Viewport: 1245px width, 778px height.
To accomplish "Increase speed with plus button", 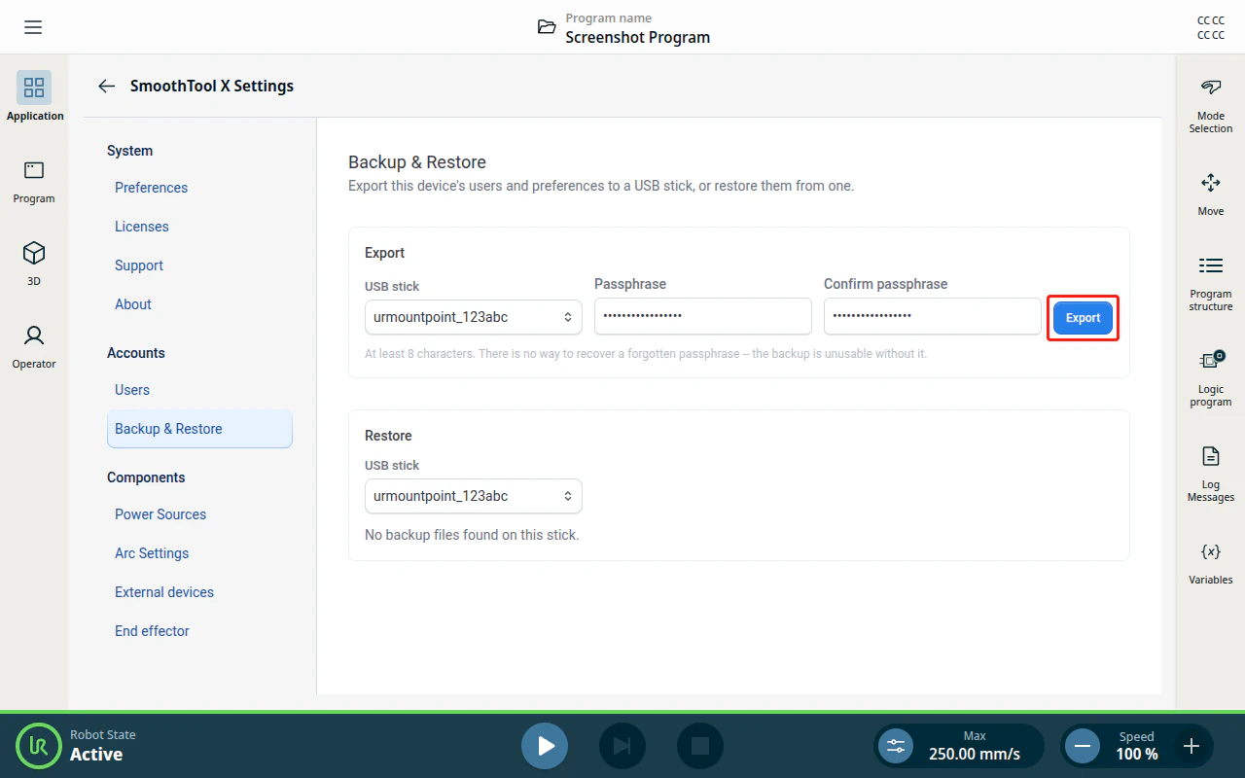I will [1191, 746].
